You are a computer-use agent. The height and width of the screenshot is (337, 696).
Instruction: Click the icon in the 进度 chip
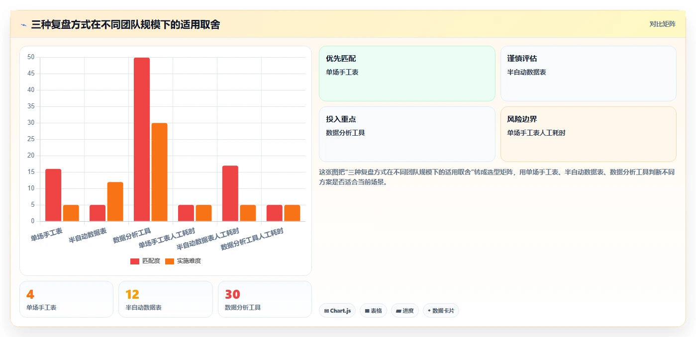(x=398, y=311)
